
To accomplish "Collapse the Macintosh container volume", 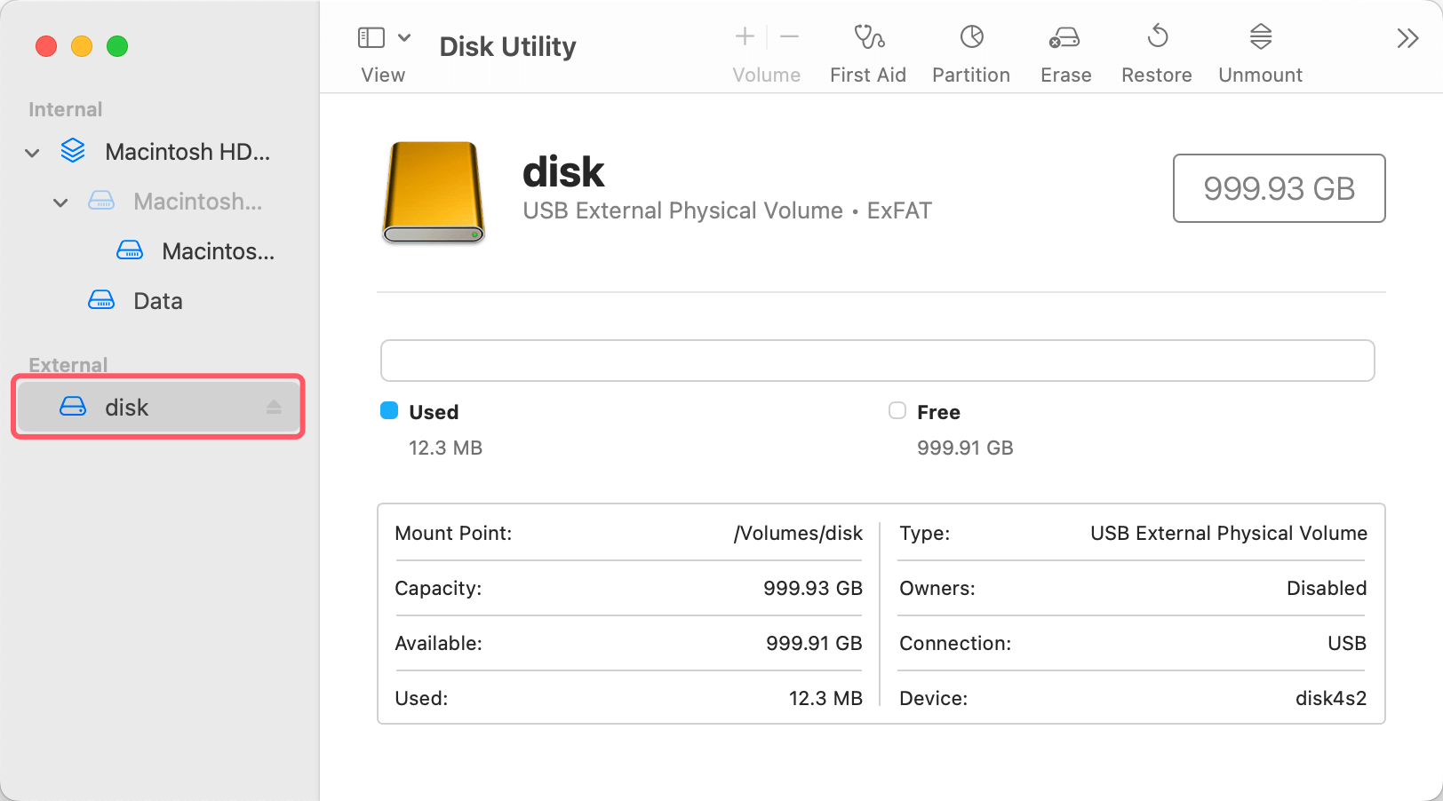I will (60, 202).
